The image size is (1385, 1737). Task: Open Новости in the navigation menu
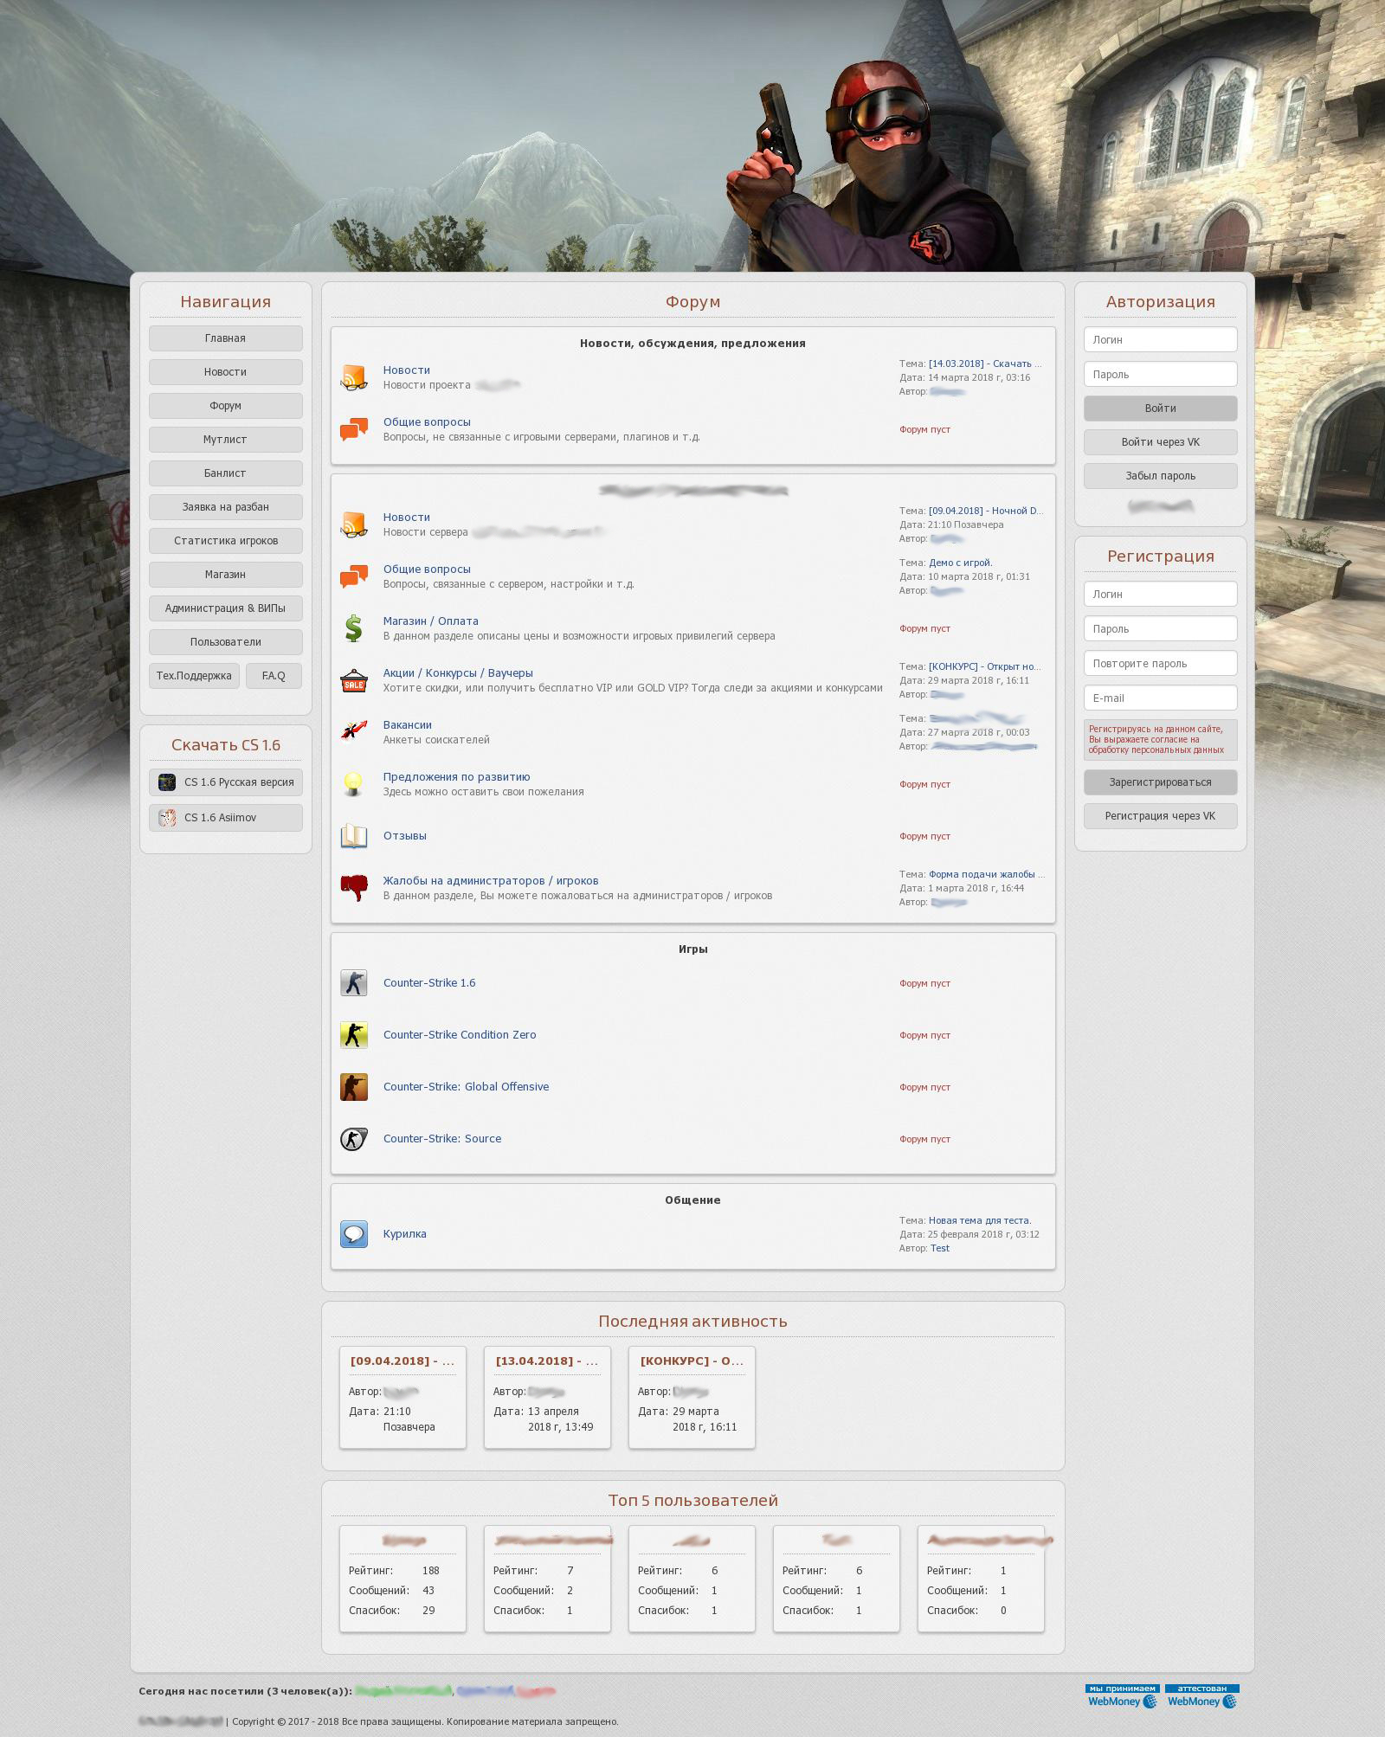[x=226, y=372]
